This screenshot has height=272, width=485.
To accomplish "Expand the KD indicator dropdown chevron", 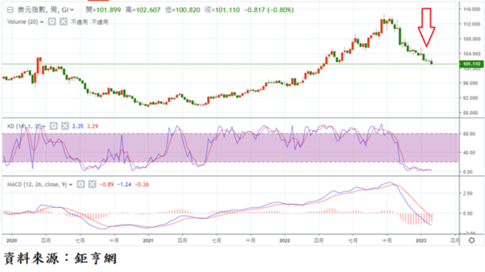I will point(44,126).
